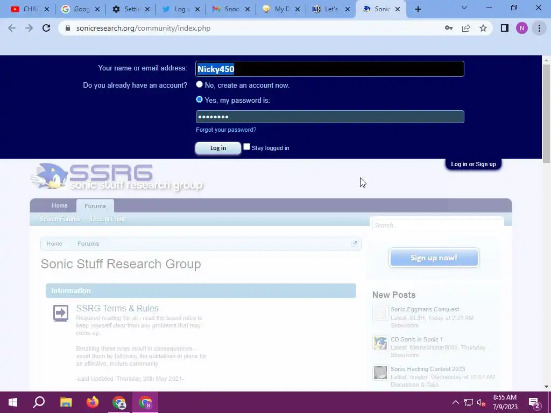Switch to the Let's tab
Screen dimensions: 551x413
[x=327, y=9]
